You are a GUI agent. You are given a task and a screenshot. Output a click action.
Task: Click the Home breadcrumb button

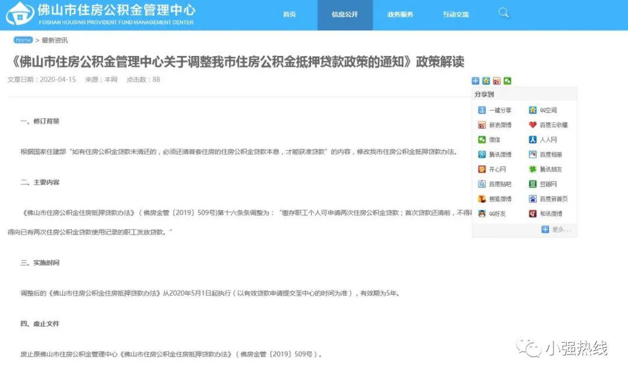point(23,40)
